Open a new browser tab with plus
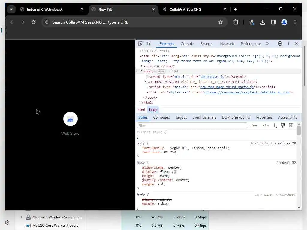 (x=236, y=9)
